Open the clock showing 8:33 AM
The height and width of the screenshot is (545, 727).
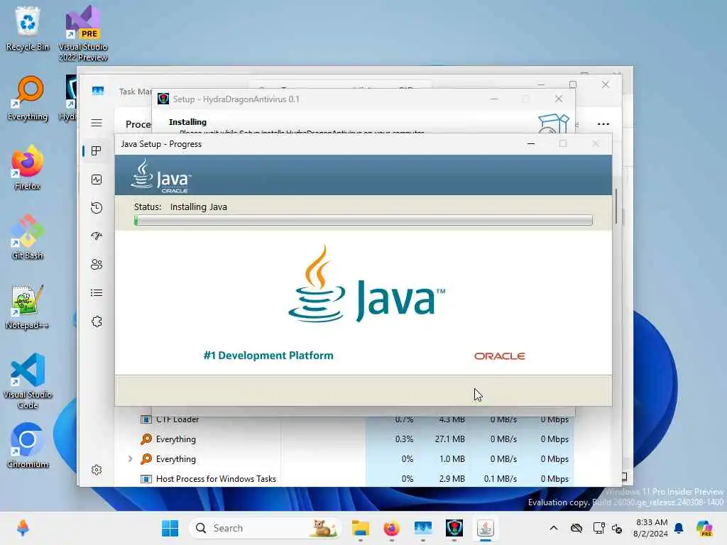(x=650, y=528)
